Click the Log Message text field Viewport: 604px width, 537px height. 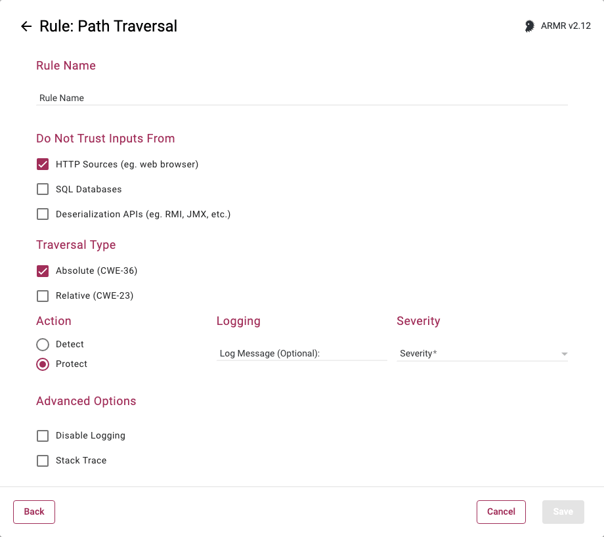(x=301, y=353)
